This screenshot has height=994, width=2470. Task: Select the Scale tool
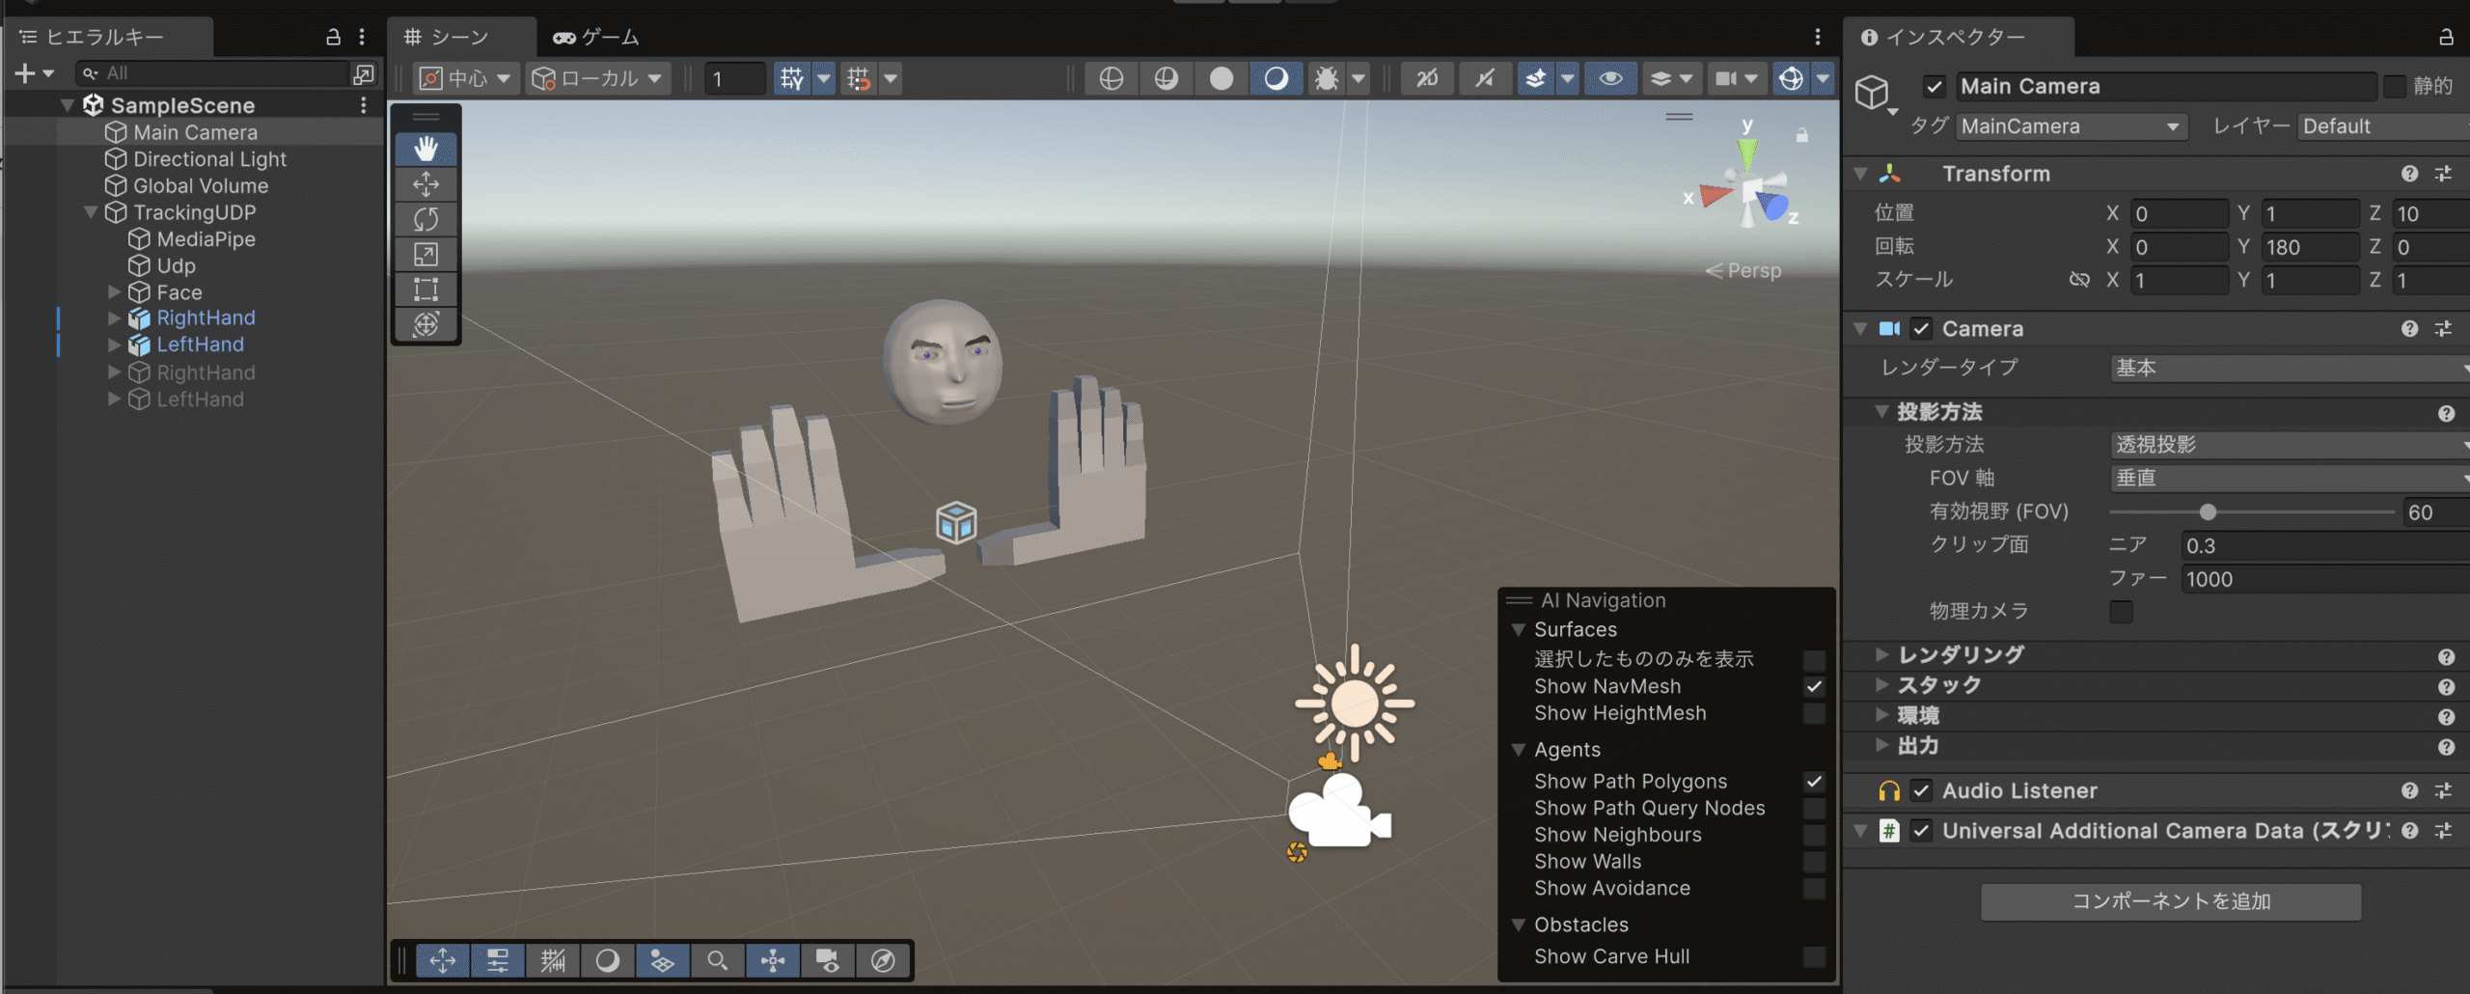(425, 254)
